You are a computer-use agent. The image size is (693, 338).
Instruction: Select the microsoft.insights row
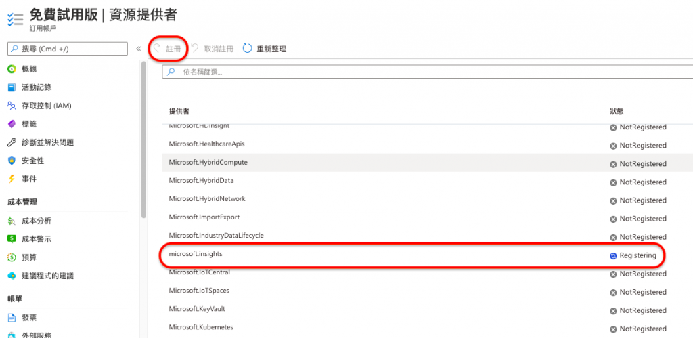click(428, 255)
